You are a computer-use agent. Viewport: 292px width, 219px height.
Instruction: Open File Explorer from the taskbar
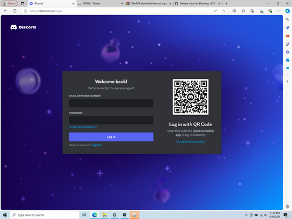[x=105, y=215]
